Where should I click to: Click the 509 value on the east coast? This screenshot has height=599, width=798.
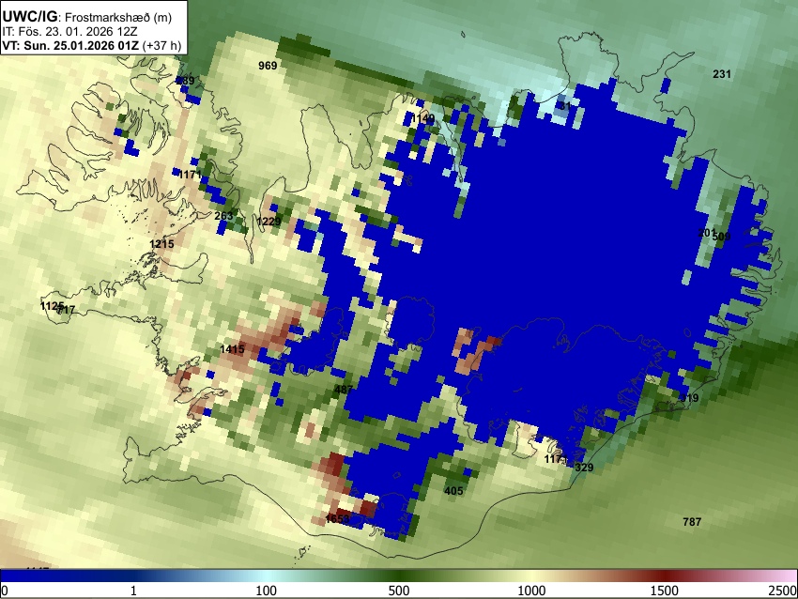pyautogui.click(x=722, y=237)
